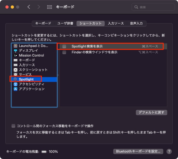178x159 pixels.
Task: Click the Spotlight検索を表示 label
Action: (x=87, y=46)
